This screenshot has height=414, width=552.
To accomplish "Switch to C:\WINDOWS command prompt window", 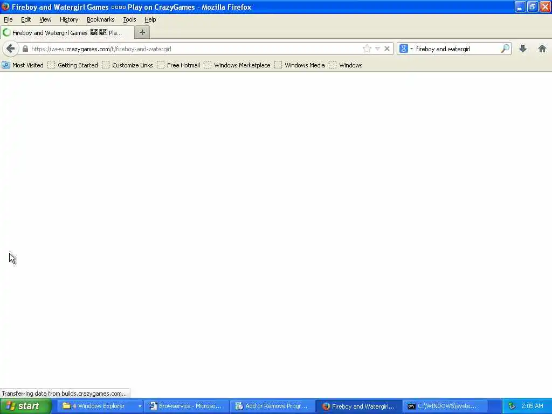I will click(444, 406).
